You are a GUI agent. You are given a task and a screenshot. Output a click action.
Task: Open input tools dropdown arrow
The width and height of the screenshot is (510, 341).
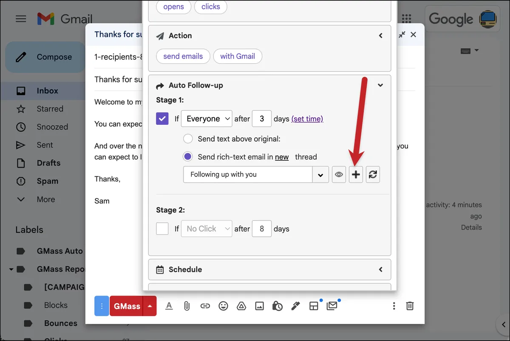pyautogui.click(x=476, y=50)
